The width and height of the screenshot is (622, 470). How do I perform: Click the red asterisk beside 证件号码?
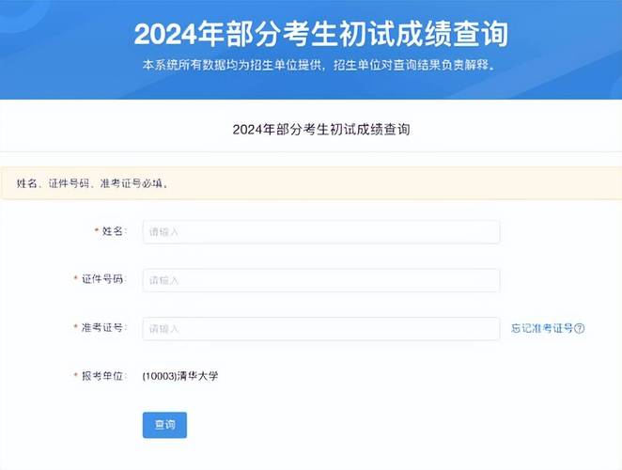pos(76,278)
